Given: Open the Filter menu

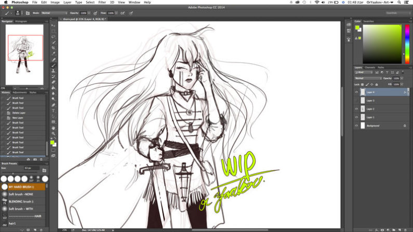Looking at the screenshot, I should coord(102,2).
